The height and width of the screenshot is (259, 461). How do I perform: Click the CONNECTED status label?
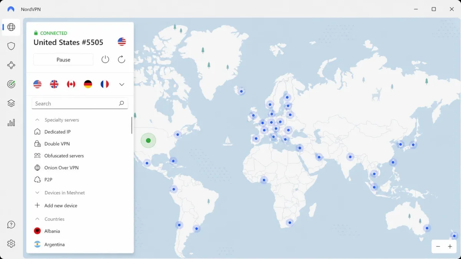tap(54, 33)
